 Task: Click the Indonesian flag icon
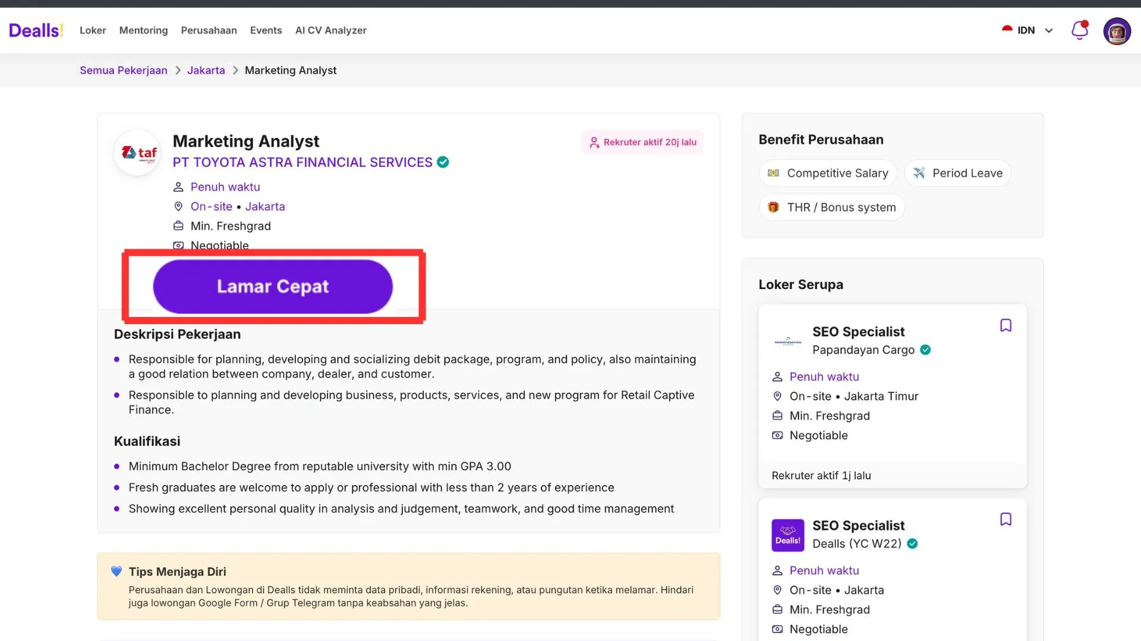1007,30
